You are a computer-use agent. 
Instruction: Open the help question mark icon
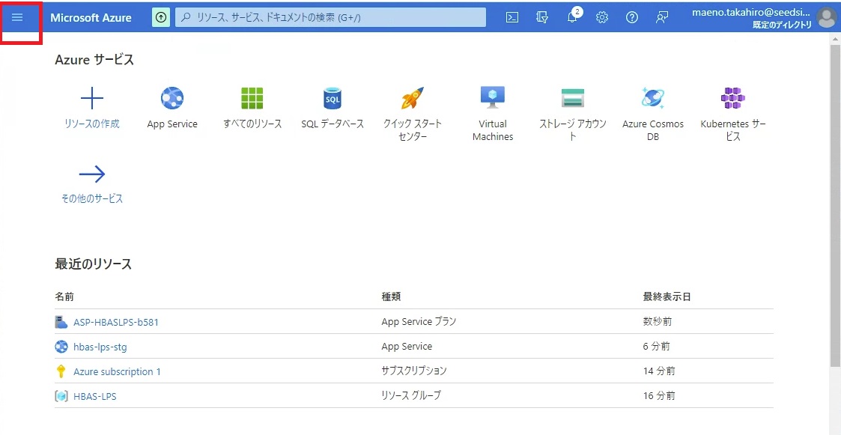click(632, 17)
